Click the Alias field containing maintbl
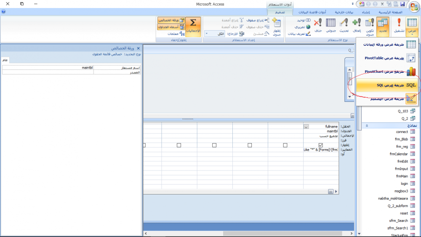The height and width of the screenshot is (237, 421). 48,68
